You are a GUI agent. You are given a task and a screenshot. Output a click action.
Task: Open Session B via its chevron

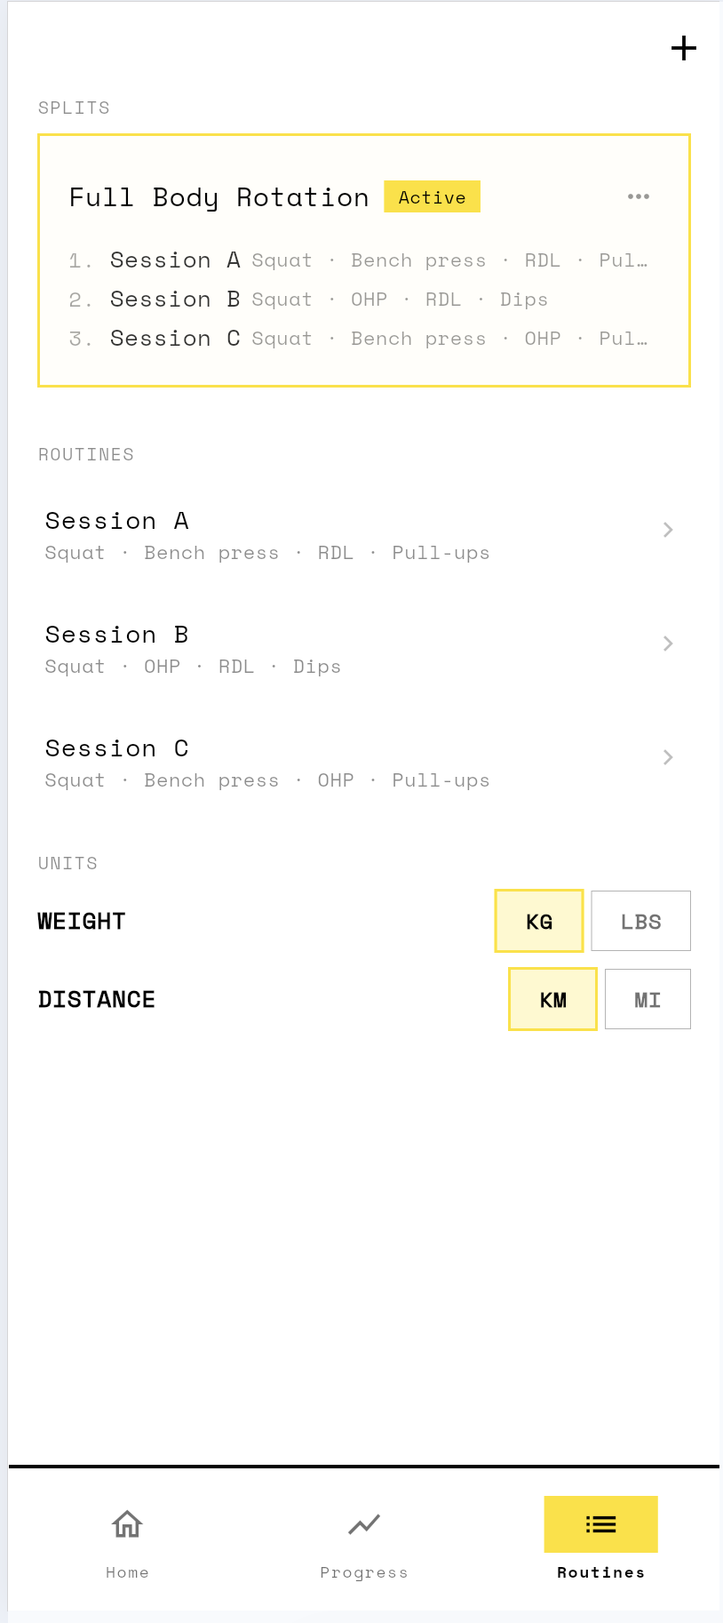coord(667,644)
